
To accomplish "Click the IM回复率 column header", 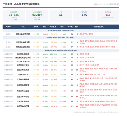I will pos(53,27).
